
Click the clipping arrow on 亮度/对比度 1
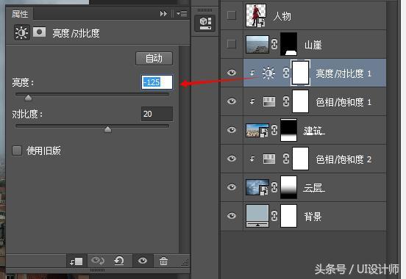click(x=252, y=73)
